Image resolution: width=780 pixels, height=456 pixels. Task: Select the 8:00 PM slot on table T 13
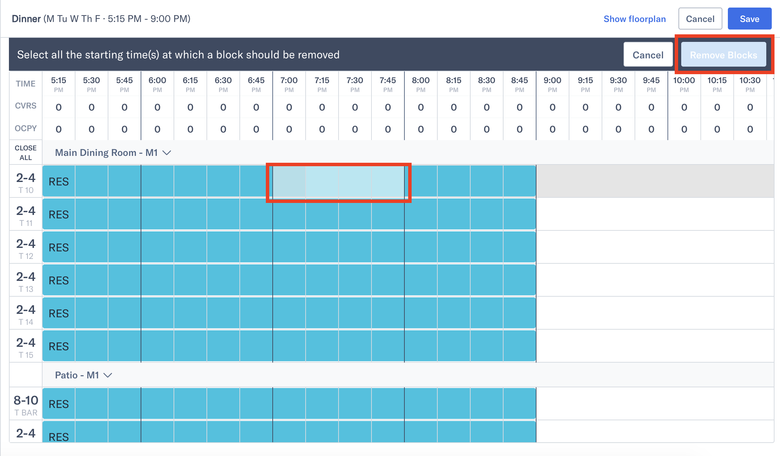pyautogui.click(x=421, y=280)
